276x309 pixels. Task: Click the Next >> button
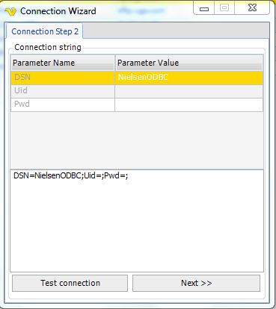coord(196,283)
